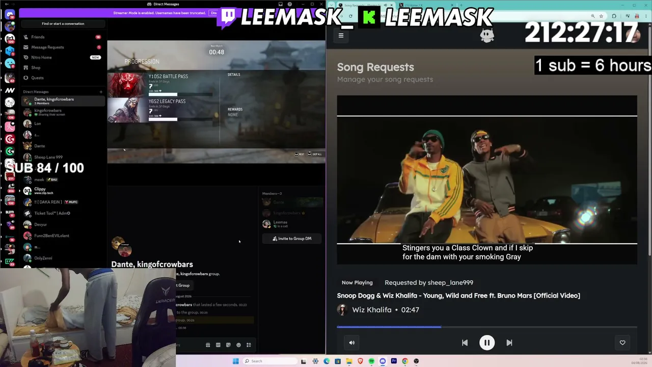Viewport: 652px width, 367px height.
Task: Open the Funn2BenEVILolent direct message
Action: [x=63, y=235]
